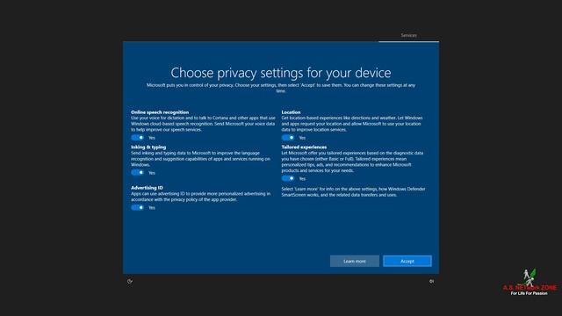The width and height of the screenshot is (562, 316).
Task: Click the 'Advertising ID' title
Action: tap(147, 187)
